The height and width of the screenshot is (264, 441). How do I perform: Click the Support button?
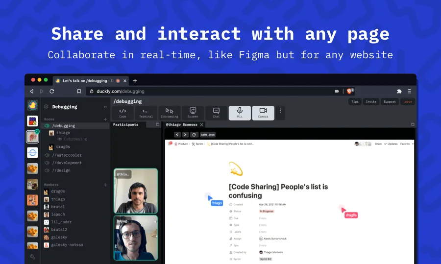click(390, 102)
